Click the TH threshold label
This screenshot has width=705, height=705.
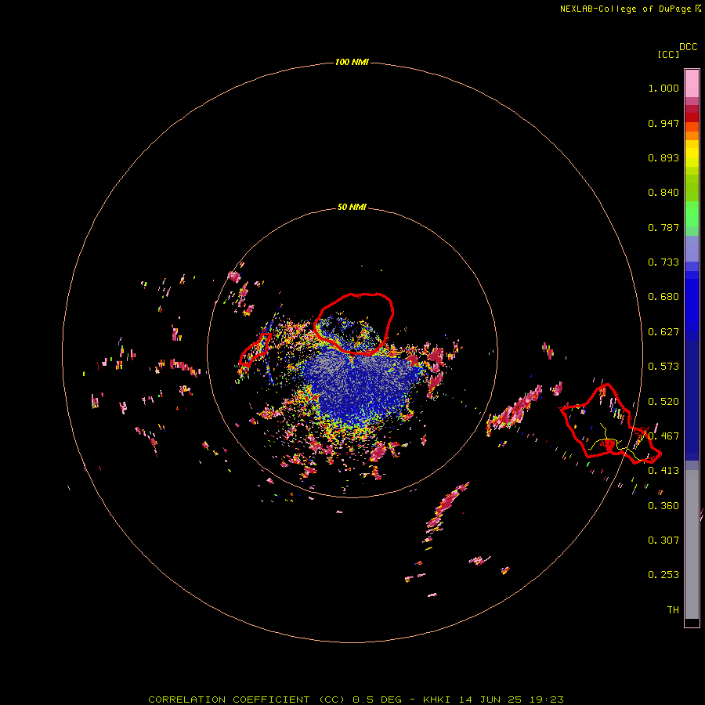(x=673, y=610)
